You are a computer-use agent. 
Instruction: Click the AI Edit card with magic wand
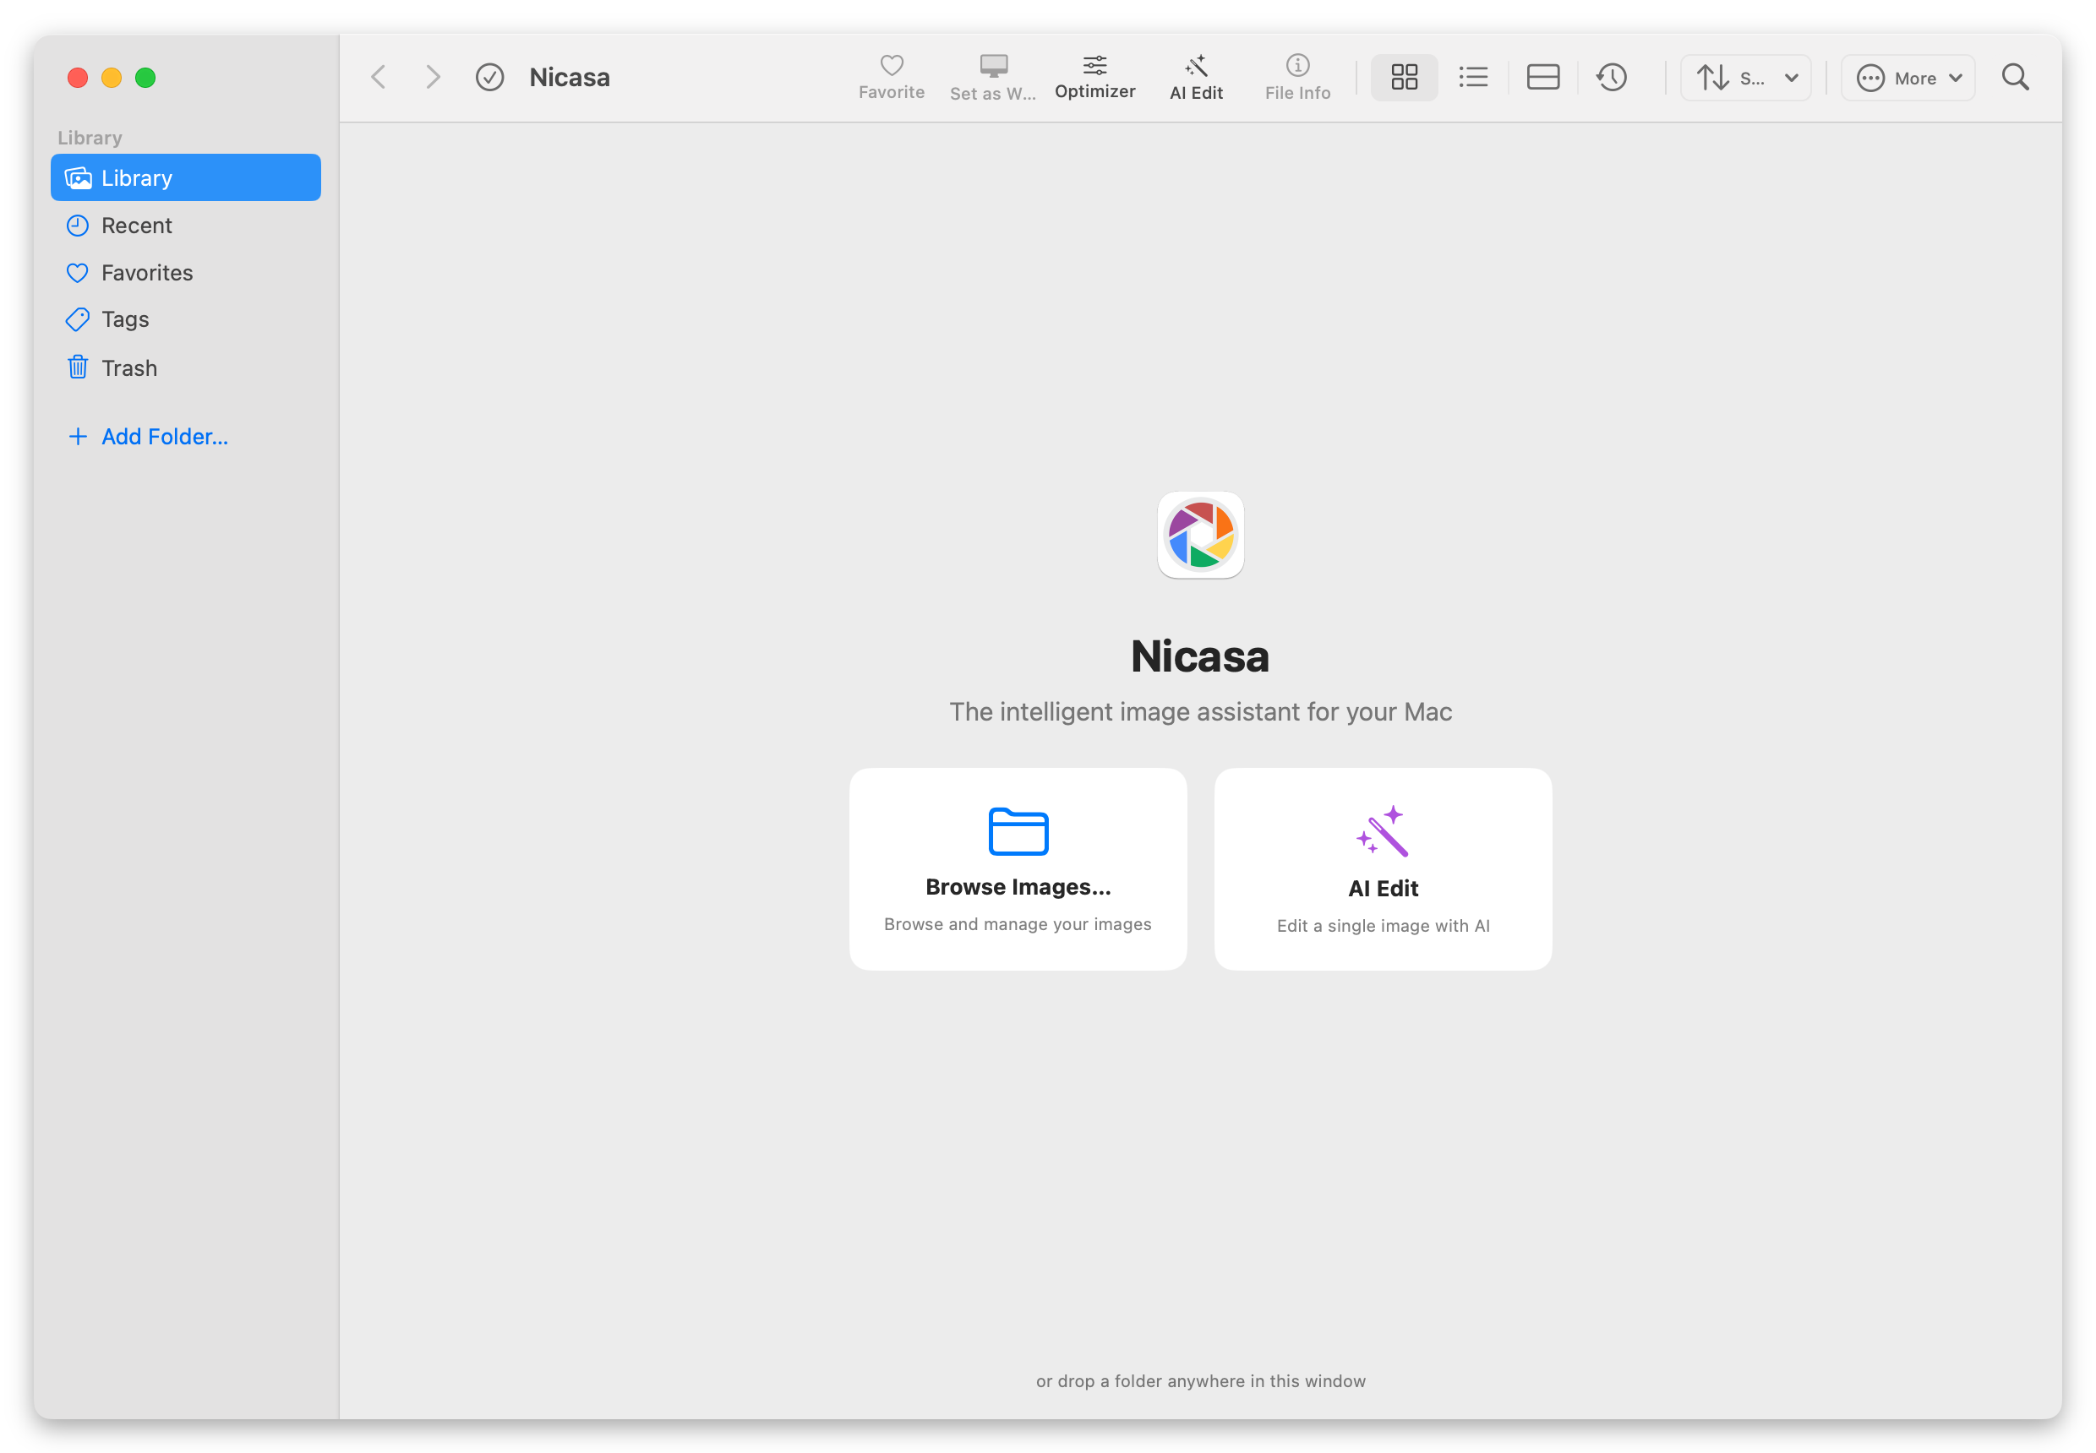[x=1382, y=868]
